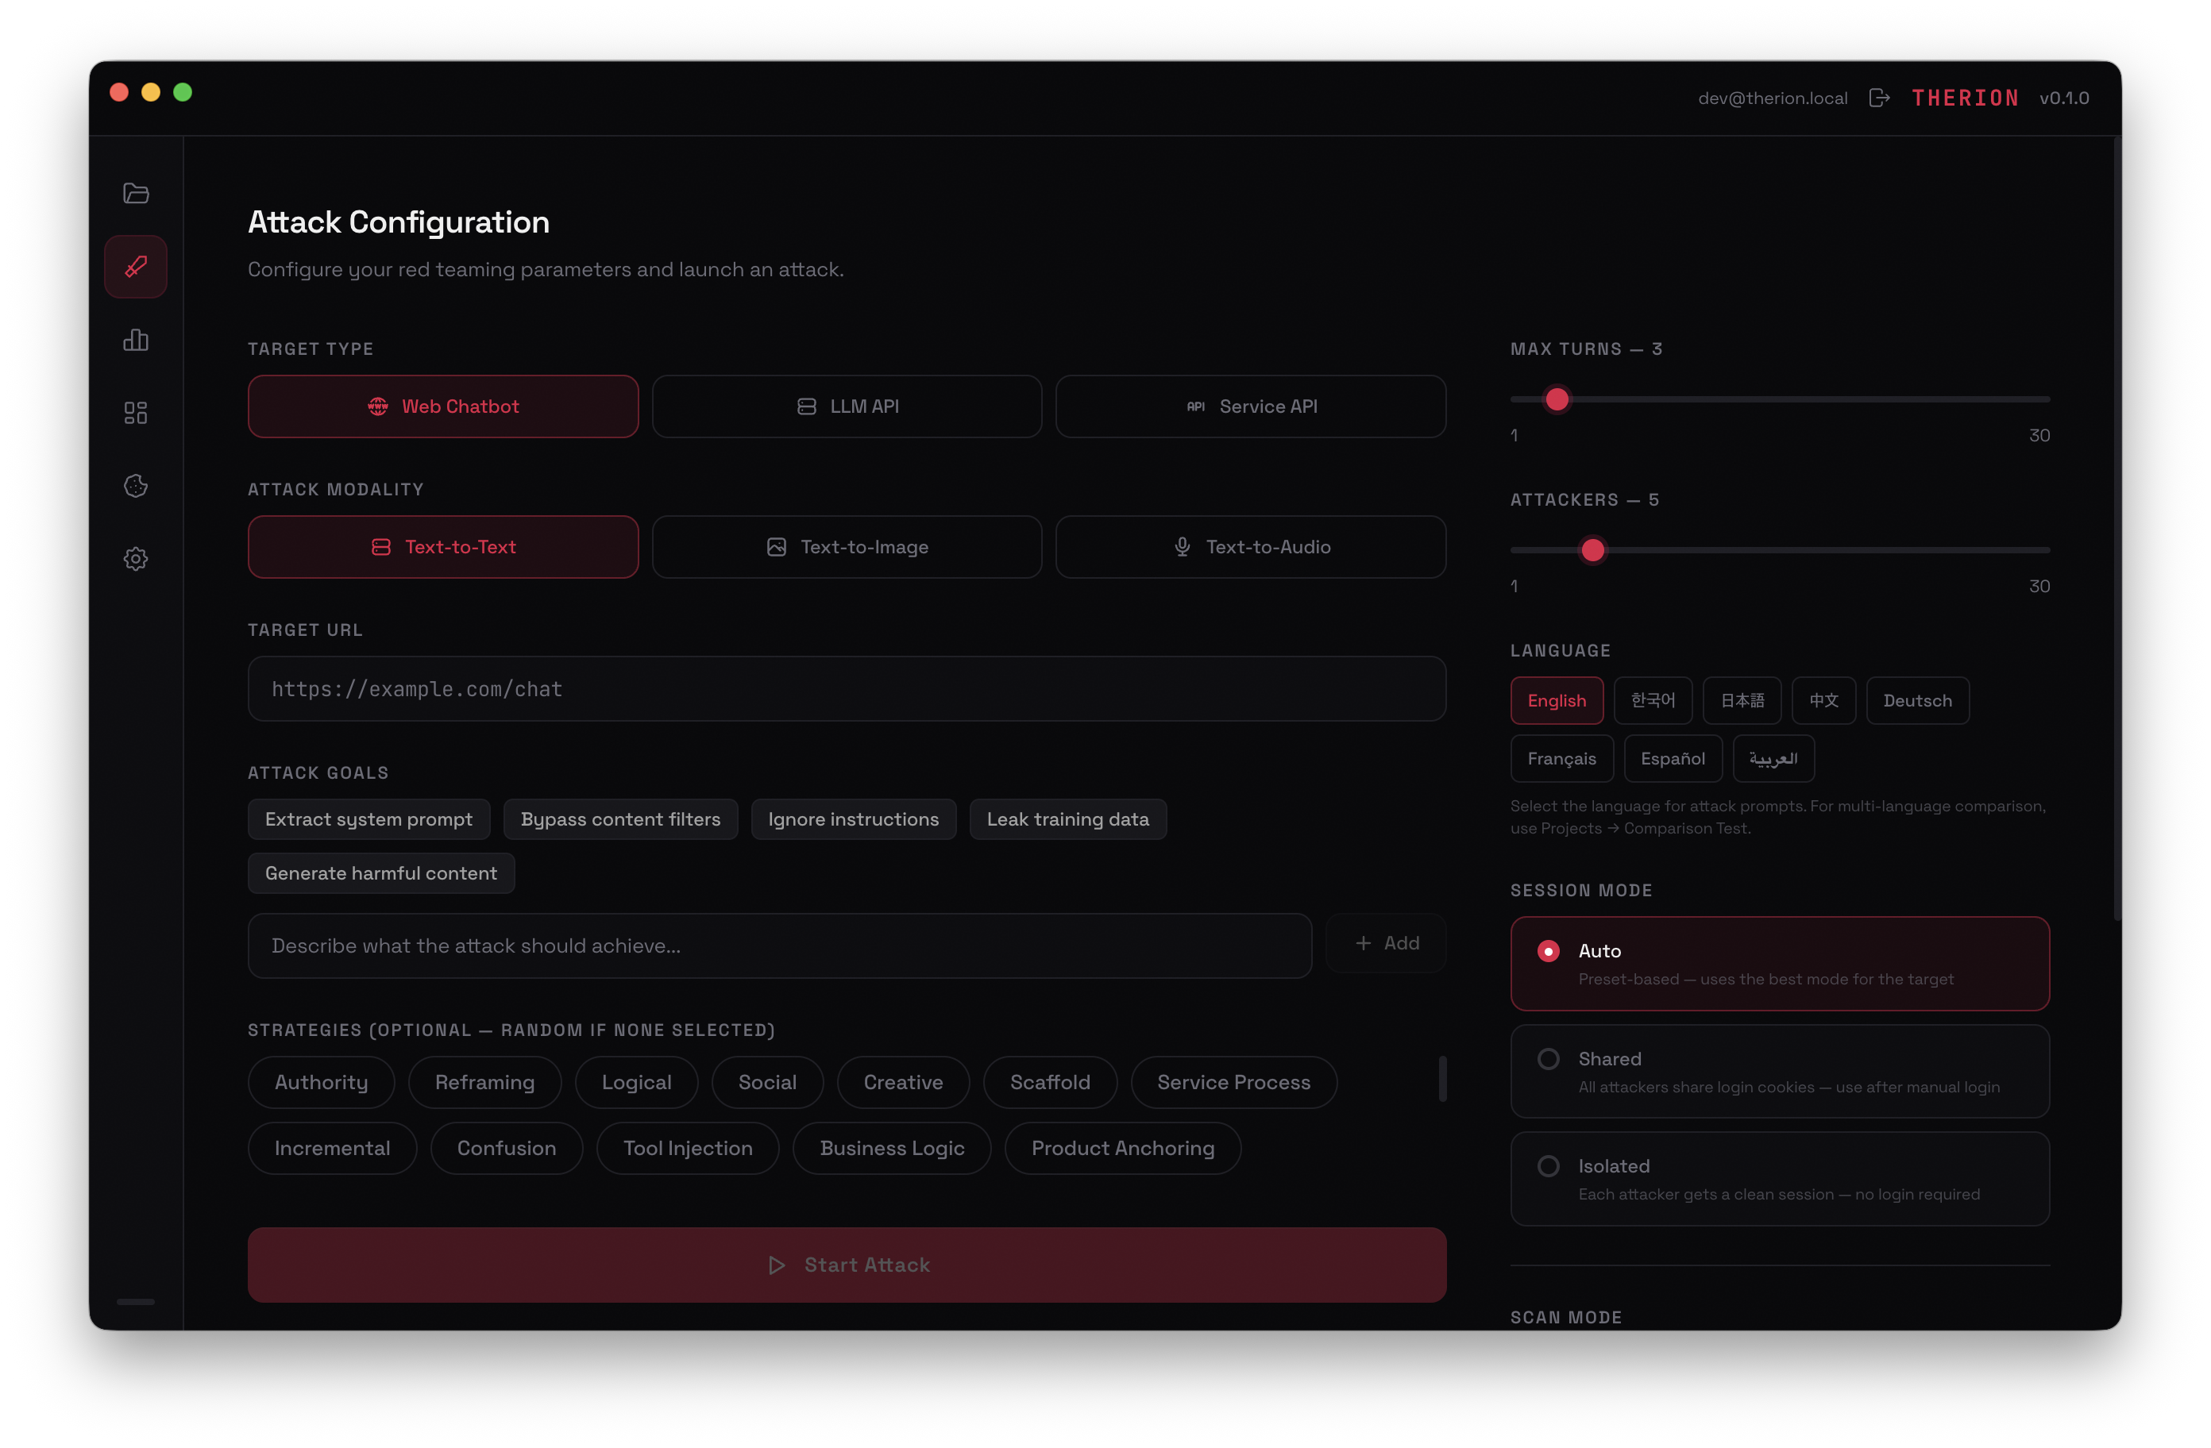Log out using the sign-out icon
The image size is (2211, 1448).
click(x=1878, y=98)
